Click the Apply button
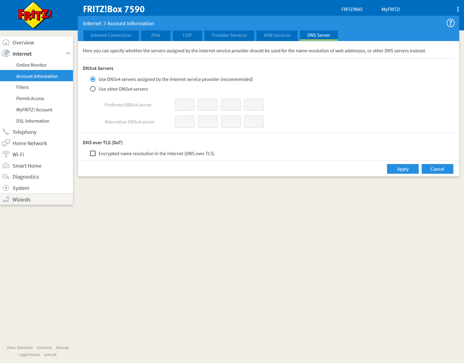This screenshot has width=464, height=363. (x=403, y=169)
